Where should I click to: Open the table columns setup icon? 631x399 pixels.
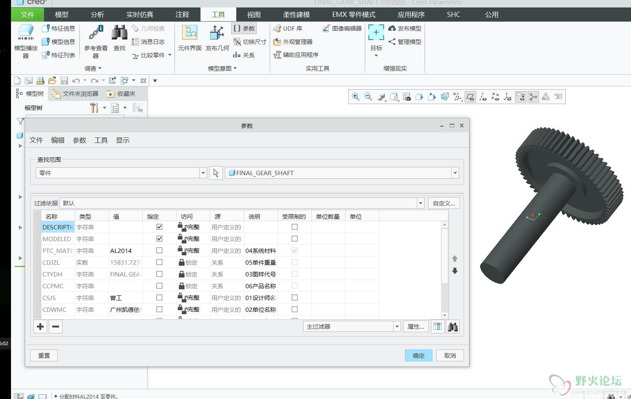437,327
